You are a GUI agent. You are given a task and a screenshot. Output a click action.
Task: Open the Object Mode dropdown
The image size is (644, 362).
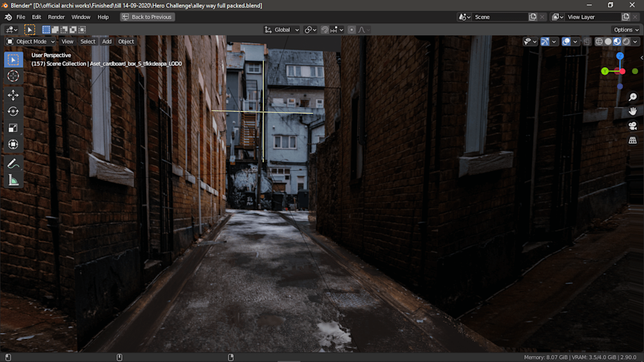[x=31, y=41]
